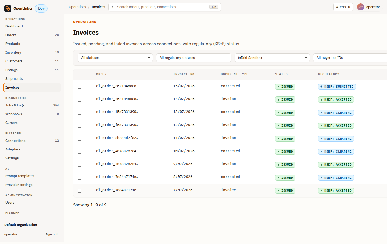The width and height of the screenshot is (387, 244).
Task: Open Listings in the sidebar
Action: (x=32, y=70)
